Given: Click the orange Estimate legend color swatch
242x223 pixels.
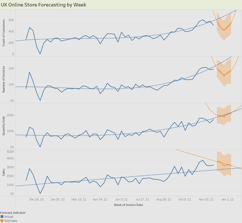Looking at the screenshot, I should click(2, 221).
